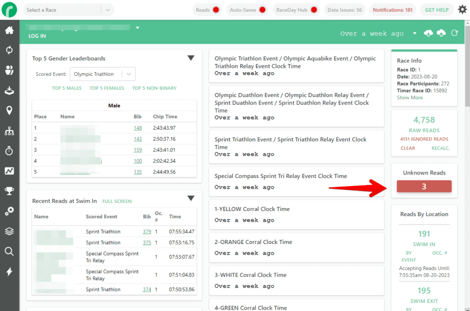Click BY EVENT under Swim In
This screenshot has width=470, height=311.
(409, 256)
